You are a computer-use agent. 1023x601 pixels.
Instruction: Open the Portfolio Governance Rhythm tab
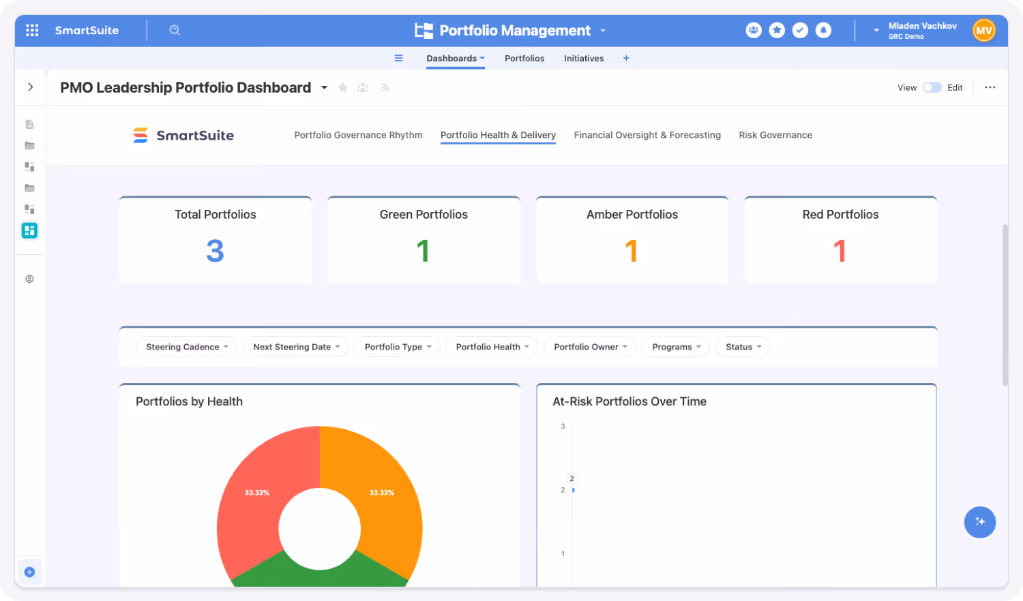[358, 135]
